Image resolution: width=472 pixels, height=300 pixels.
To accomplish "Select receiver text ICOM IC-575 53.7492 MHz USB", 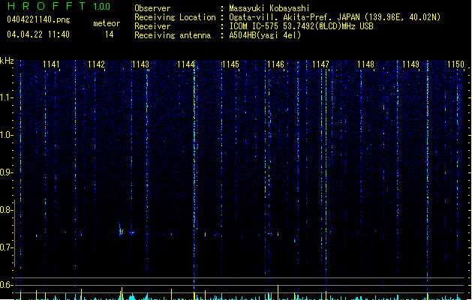I will point(301,26).
